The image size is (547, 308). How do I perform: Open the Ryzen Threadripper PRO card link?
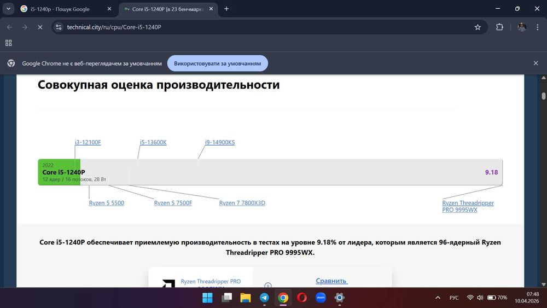pyautogui.click(x=211, y=281)
